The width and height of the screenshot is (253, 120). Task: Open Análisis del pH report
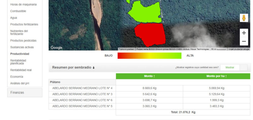tap(20, 83)
